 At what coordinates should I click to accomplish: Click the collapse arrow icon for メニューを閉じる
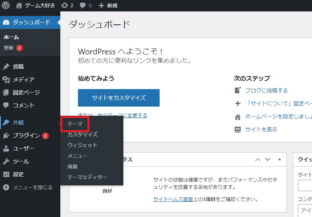(x=6, y=187)
